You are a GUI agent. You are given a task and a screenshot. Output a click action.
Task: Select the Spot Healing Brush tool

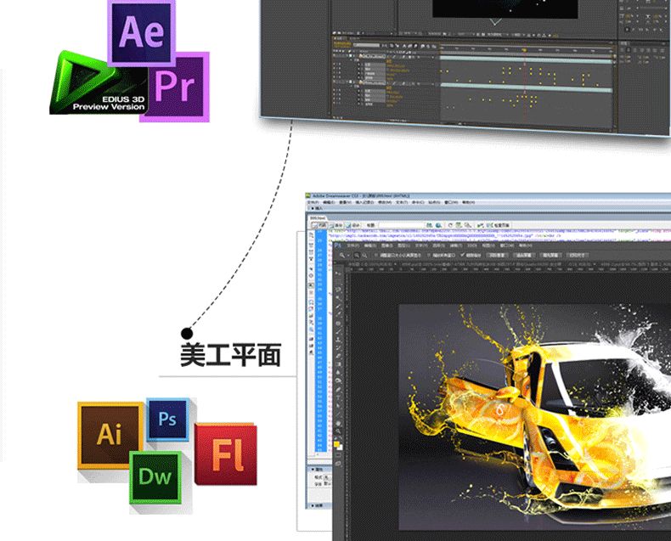[338, 323]
